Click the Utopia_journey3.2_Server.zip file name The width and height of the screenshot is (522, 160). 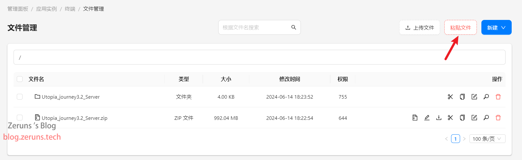point(74,118)
